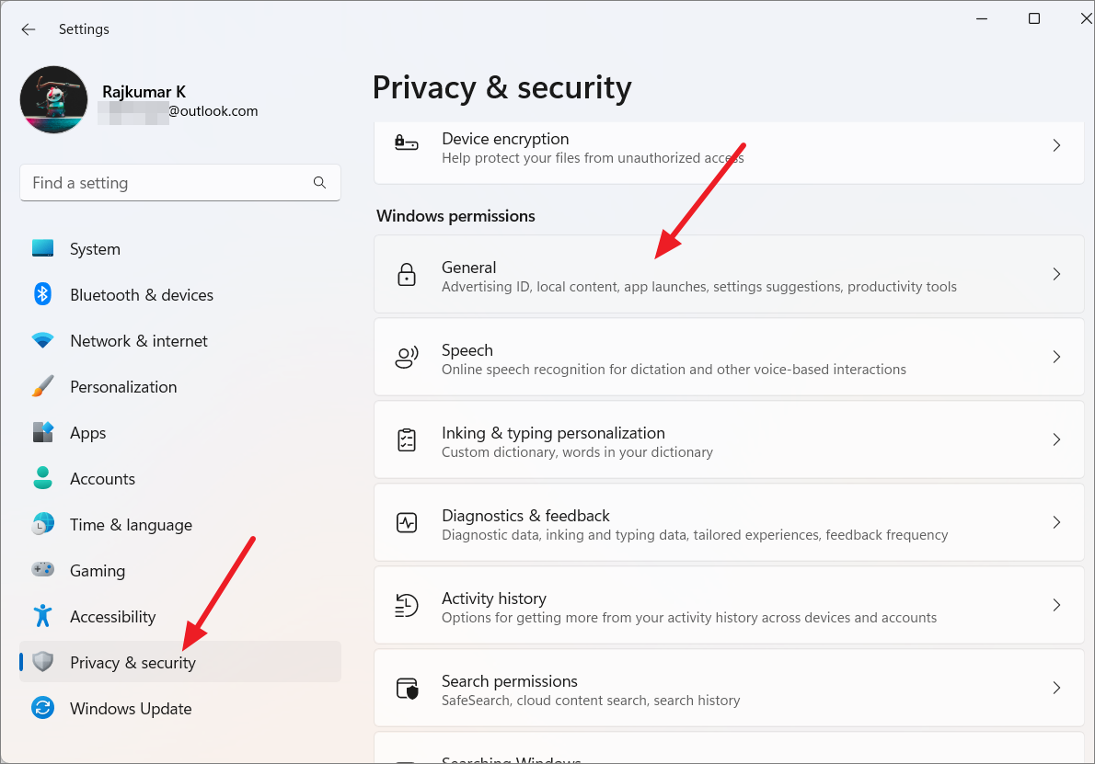Click the Find a setting search box

tap(179, 182)
